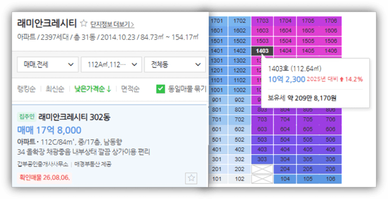This screenshot has height=199, width=388.
Task: Sort listings by 낮은가격순
Action: pyautogui.click(x=92, y=89)
